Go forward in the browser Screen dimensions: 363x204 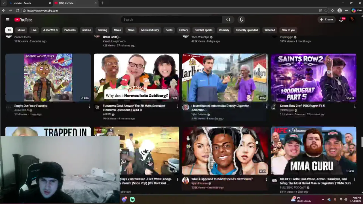pyautogui.click(x=10, y=10)
